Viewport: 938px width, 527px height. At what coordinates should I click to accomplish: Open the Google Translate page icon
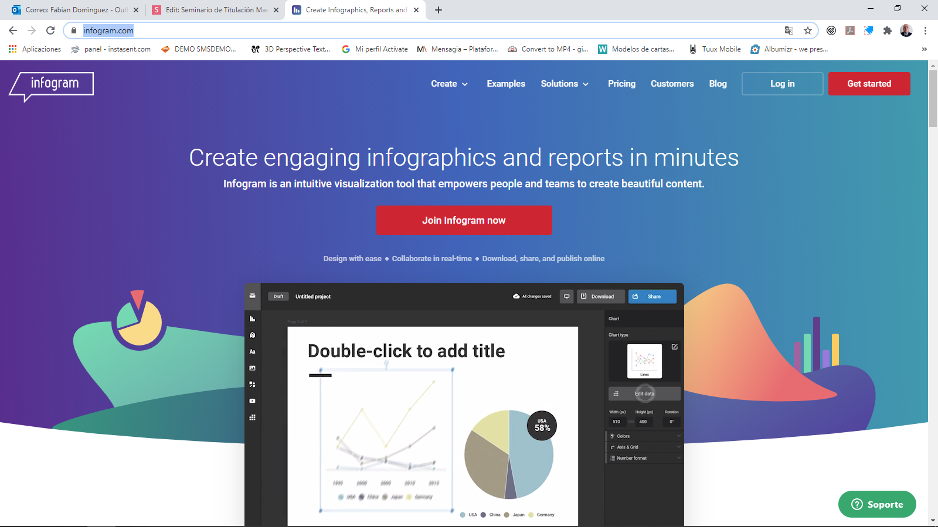(x=789, y=30)
